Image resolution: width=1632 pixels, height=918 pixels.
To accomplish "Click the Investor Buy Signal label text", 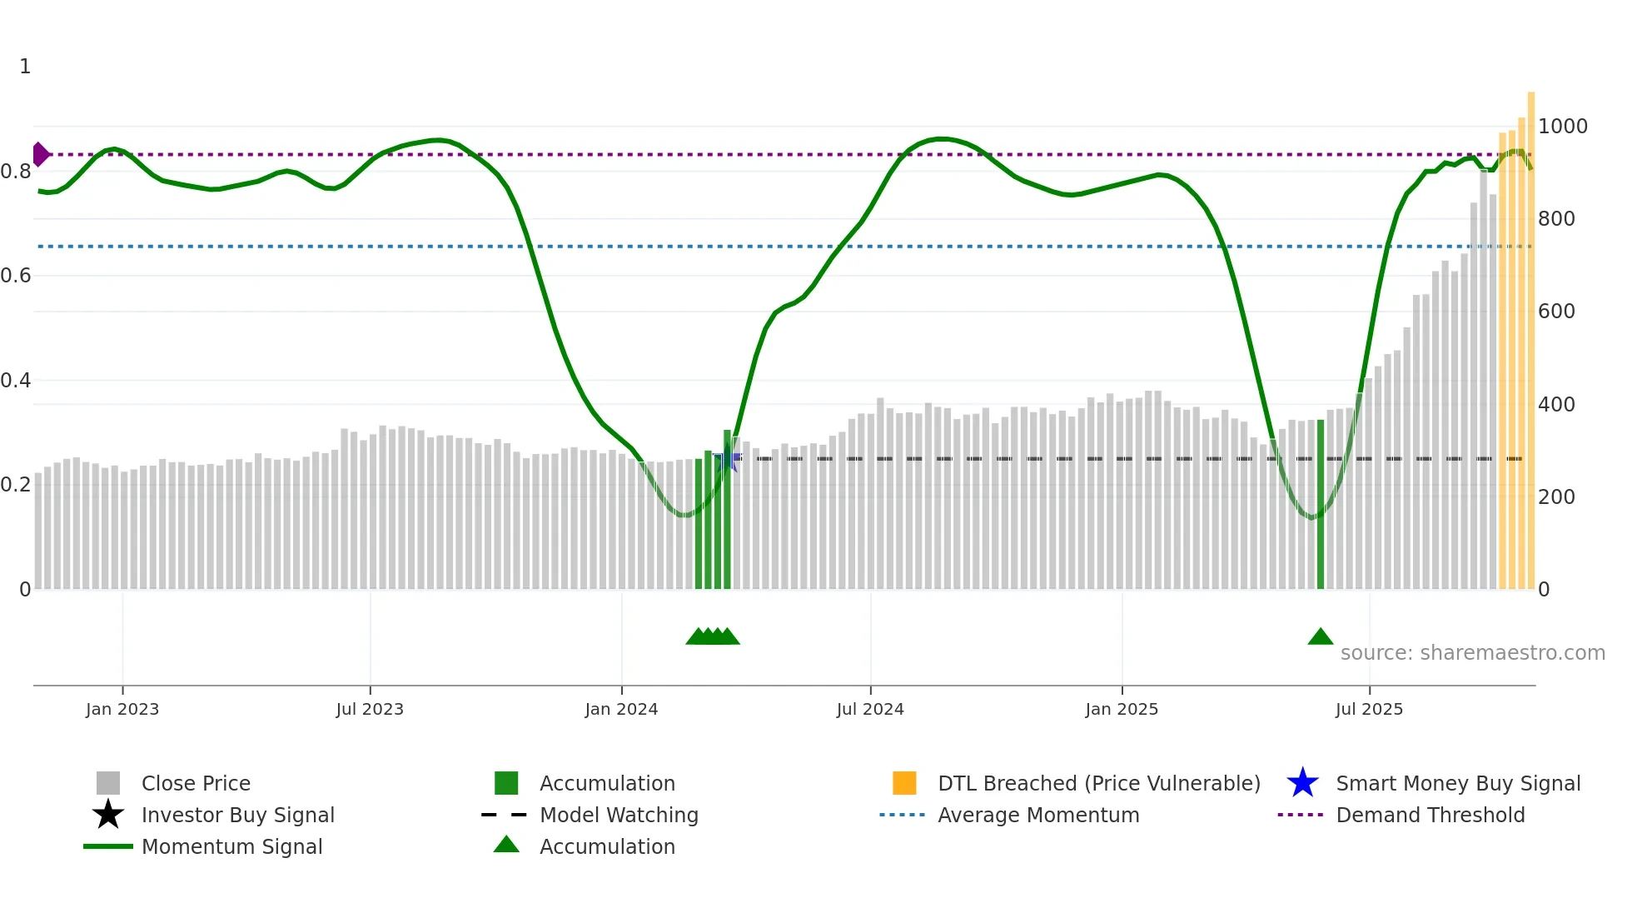I will pyautogui.click(x=238, y=815).
